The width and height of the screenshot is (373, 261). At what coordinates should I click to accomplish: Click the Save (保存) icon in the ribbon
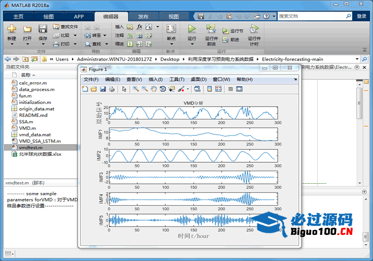[x=42, y=29]
